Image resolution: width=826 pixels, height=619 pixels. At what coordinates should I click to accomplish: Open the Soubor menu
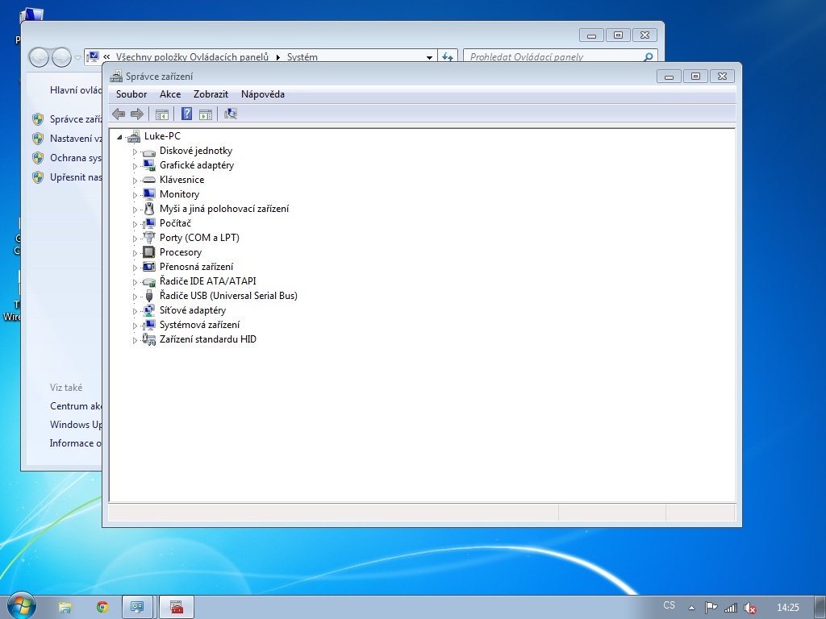click(131, 94)
